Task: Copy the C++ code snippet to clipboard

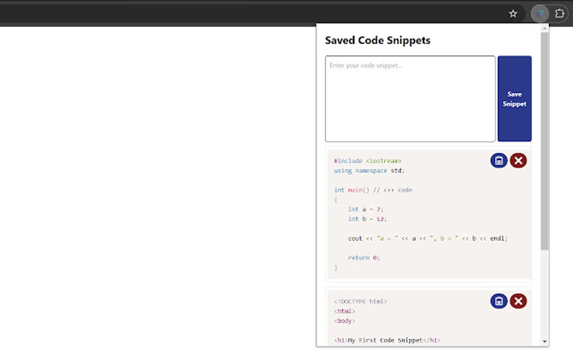Action: click(499, 161)
